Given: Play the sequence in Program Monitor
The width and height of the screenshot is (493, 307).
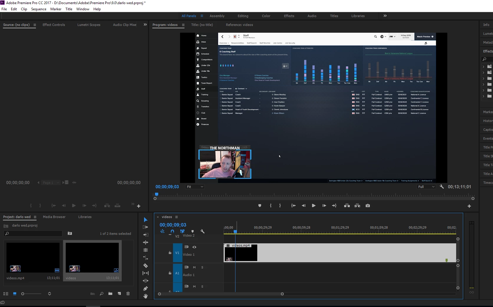Looking at the screenshot, I should point(314,206).
